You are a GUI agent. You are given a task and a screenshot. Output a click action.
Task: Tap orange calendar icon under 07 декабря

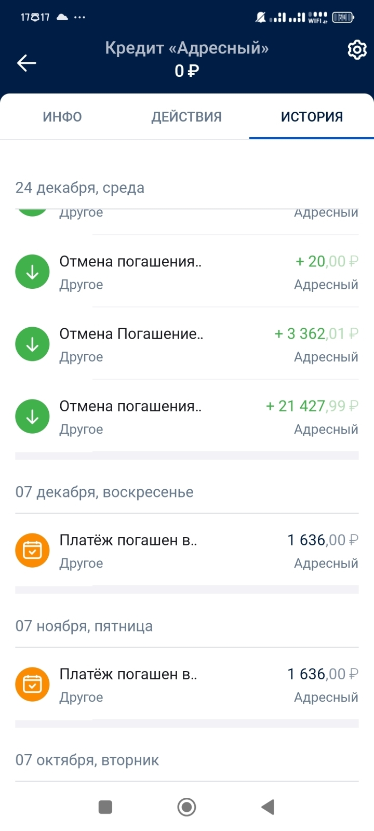click(32, 550)
